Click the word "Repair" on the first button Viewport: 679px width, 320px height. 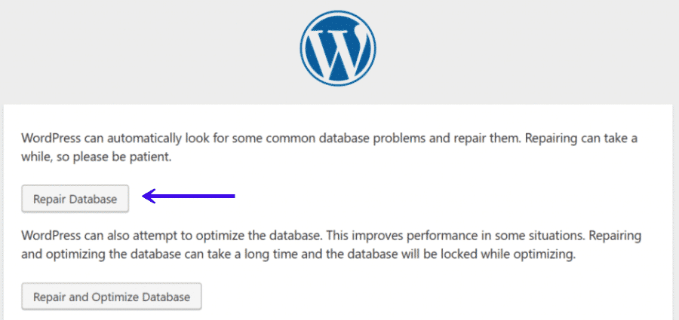tap(50, 200)
